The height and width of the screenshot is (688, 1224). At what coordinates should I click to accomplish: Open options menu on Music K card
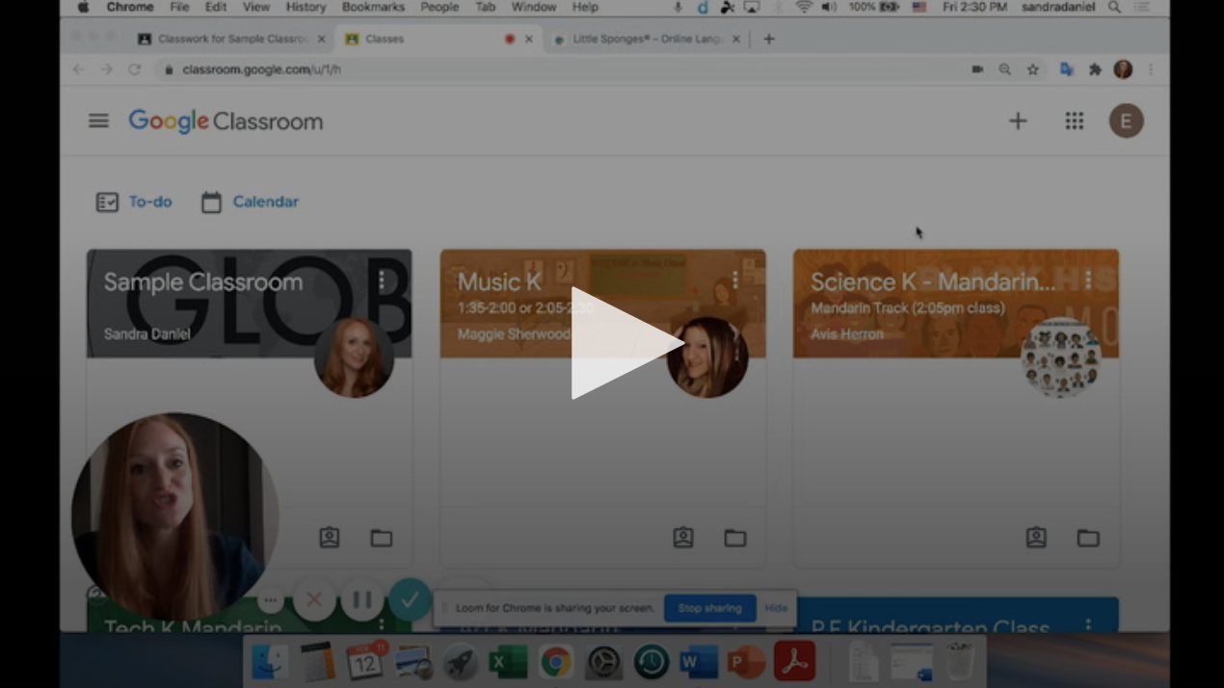(735, 280)
